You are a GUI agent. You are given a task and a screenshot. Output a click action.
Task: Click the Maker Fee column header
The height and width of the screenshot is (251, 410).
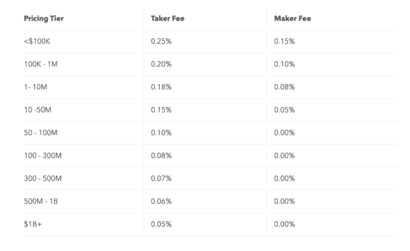click(292, 18)
